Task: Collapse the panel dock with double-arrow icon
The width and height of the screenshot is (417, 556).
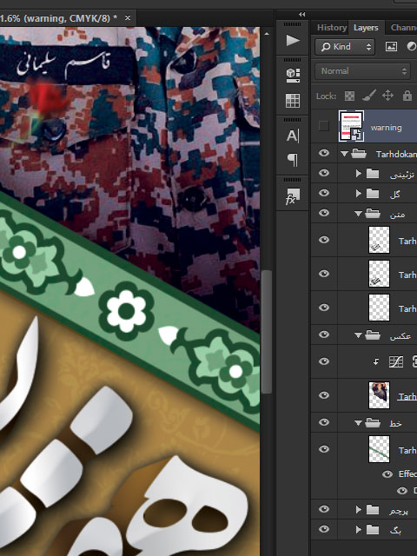Action: [x=301, y=15]
